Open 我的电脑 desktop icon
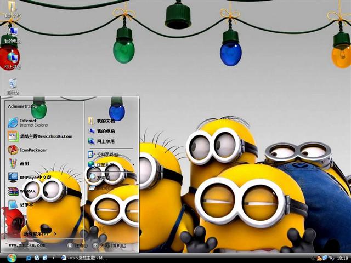 coord(12,33)
